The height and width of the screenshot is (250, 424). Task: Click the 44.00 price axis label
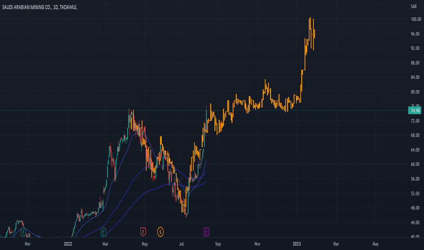click(416, 222)
